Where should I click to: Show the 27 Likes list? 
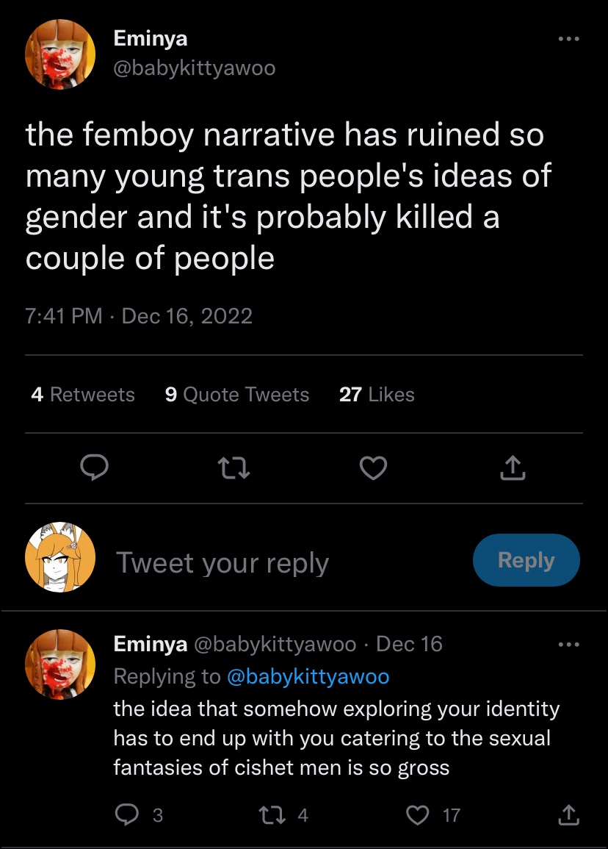point(377,394)
